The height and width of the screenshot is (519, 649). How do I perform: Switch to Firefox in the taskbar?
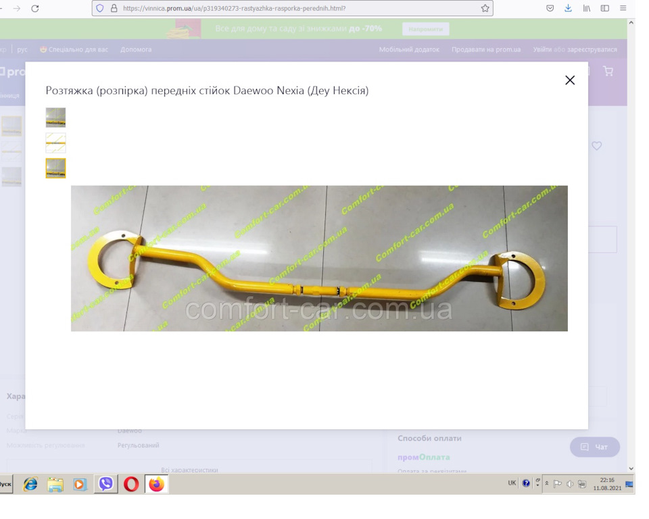pyautogui.click(x=156, y=484)
